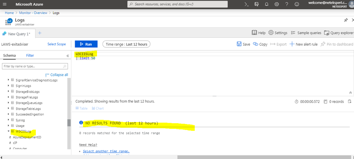Open the Azure portal hamburger menu
Viewport: 354px width, 159px height.
4,4
